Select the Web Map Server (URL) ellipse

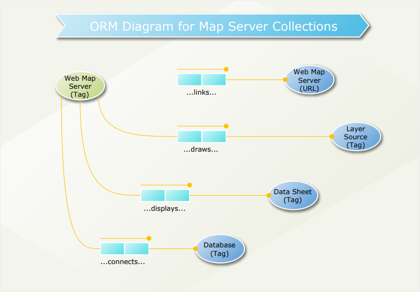(310, 80)
